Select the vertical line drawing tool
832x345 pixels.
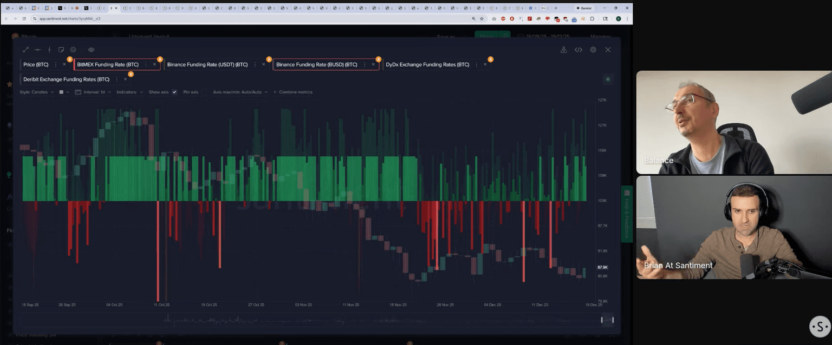click(x=49, y=50)
